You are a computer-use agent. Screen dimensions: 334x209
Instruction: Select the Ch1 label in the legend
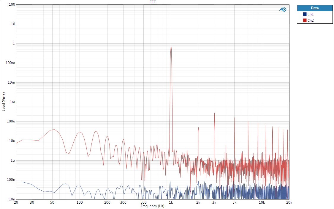pyautogui.click(x=311, y=14)
